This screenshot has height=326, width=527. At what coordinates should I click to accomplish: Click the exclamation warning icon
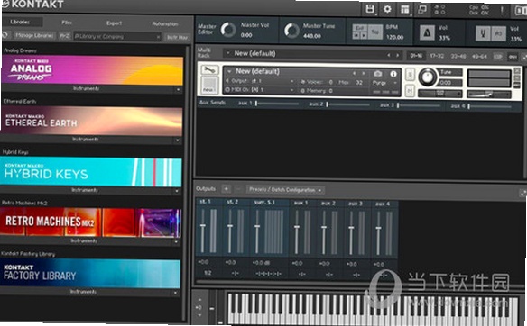502,10
